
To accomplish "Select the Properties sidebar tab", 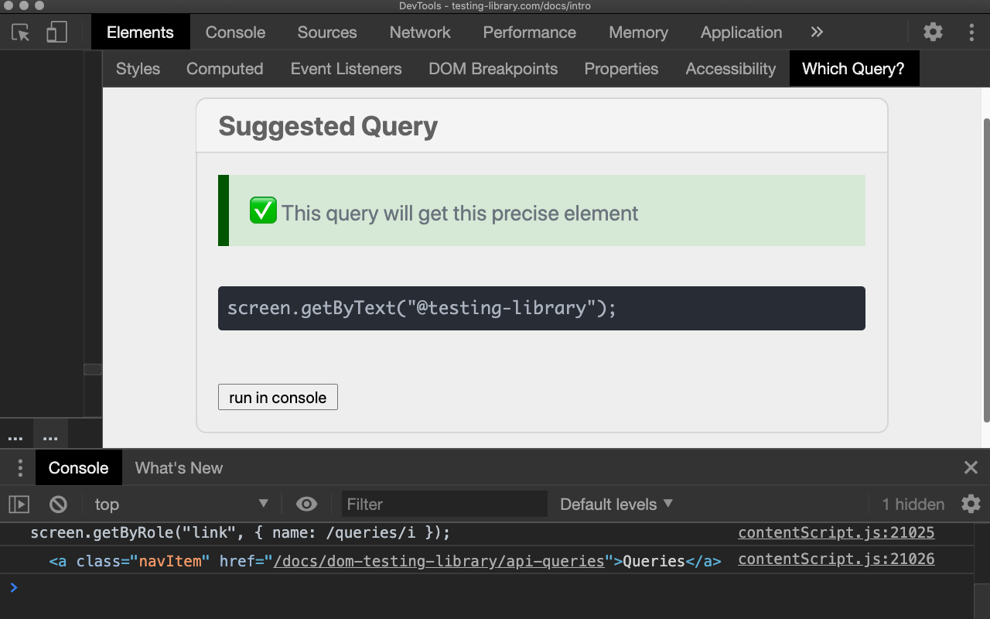I will [621, 69].
